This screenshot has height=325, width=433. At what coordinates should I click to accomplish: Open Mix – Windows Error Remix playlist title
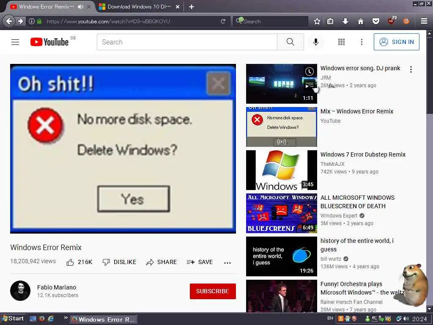357,111
